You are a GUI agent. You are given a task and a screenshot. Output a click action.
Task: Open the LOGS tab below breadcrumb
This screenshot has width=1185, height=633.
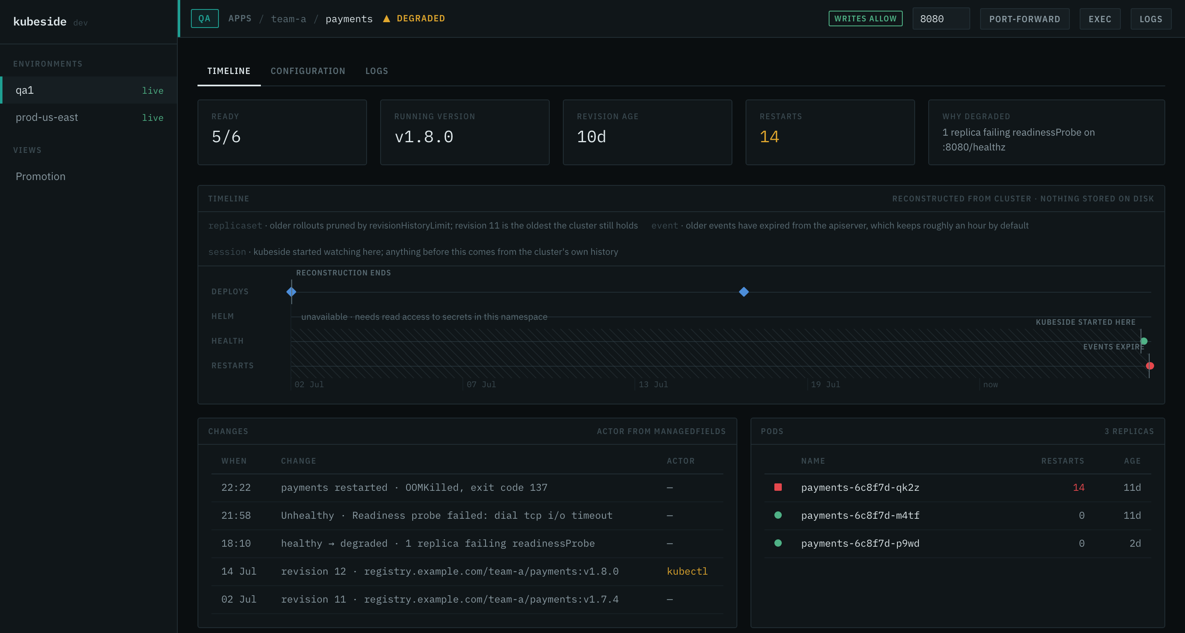377,71
